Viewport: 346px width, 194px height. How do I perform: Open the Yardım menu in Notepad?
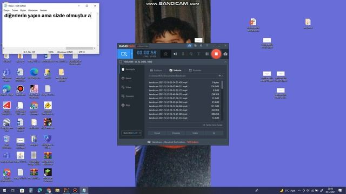pyautogui.click(x=43, y=10)
